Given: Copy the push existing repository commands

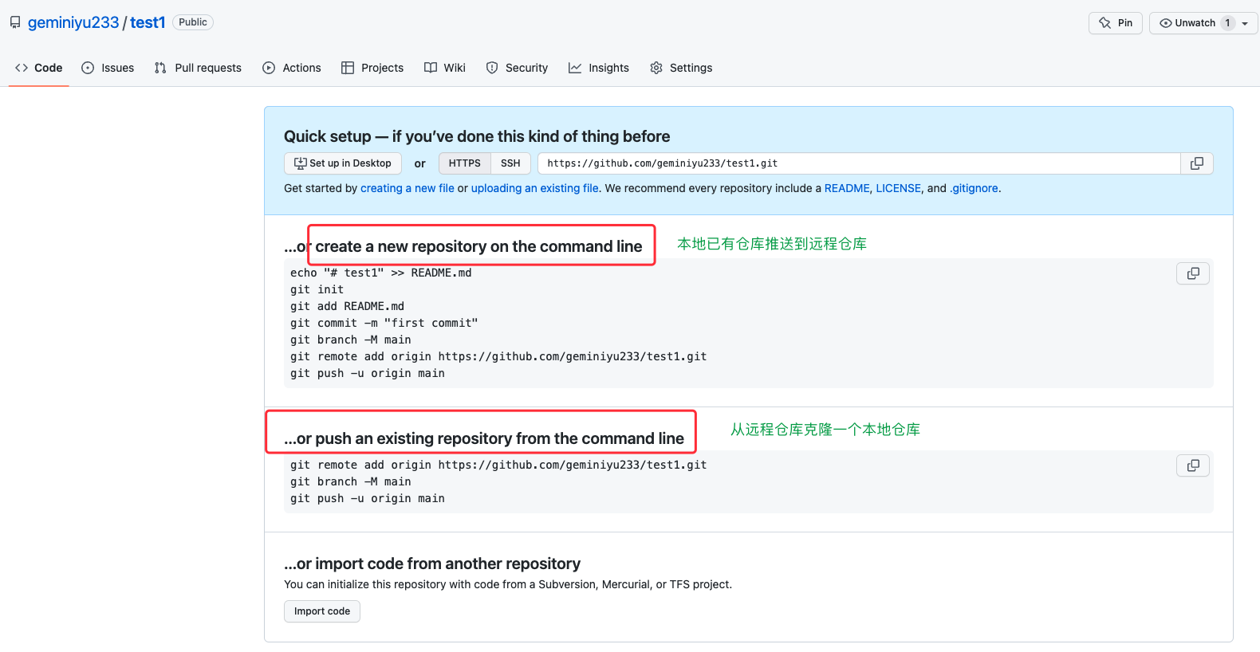Looking at the screenshot, I should [1192, 465].
